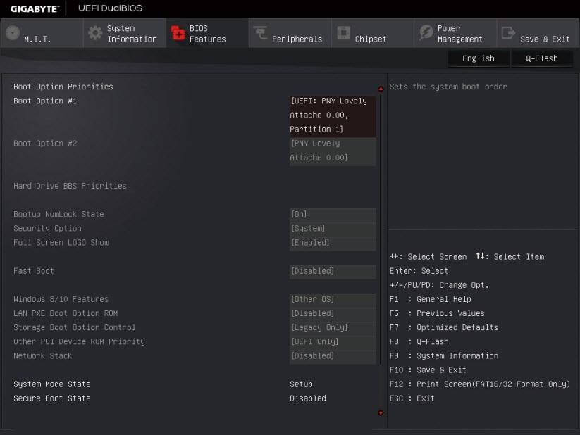Viewport: 580px width, 435px height.
Task: Open Windows 8/10 Features option list
Action: (x=332, y=299)
